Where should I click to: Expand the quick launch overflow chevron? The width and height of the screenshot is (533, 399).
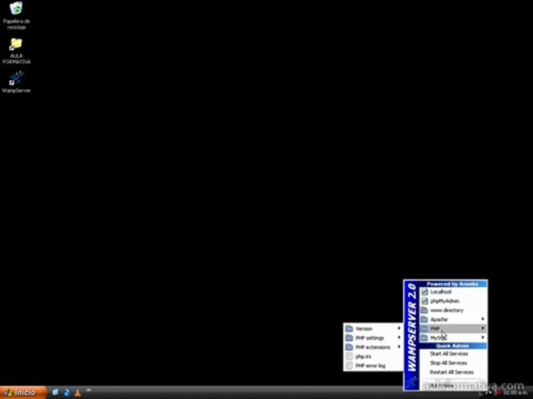(x=88, y=390)
